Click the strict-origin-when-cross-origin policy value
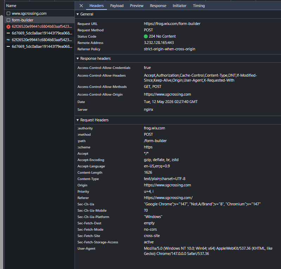 tap(170, 49)
